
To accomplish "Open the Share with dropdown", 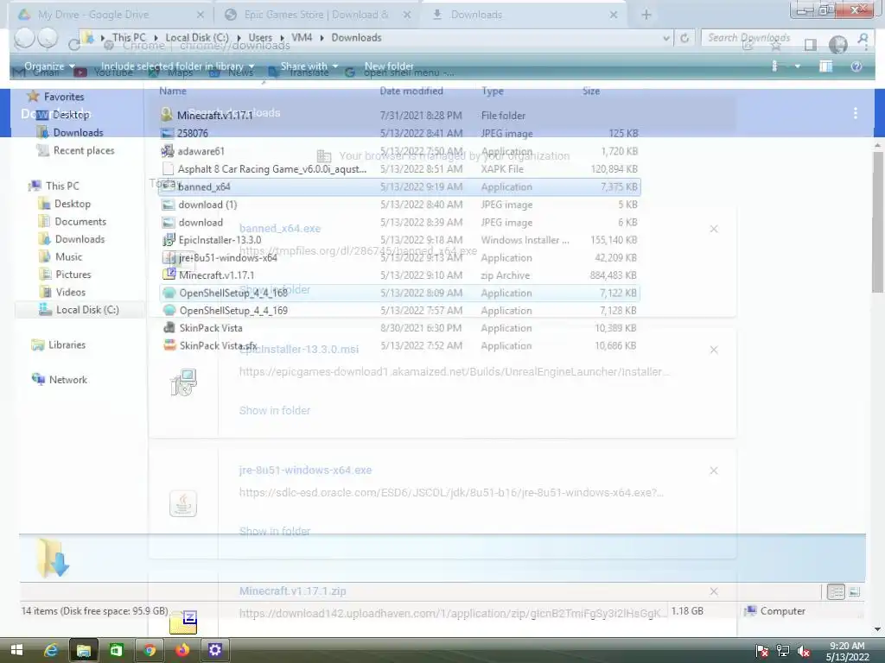I will (x=309, y=66).
